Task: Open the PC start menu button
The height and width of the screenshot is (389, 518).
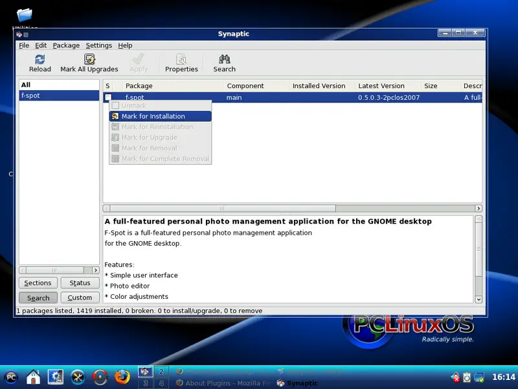Action: (11, 377)
